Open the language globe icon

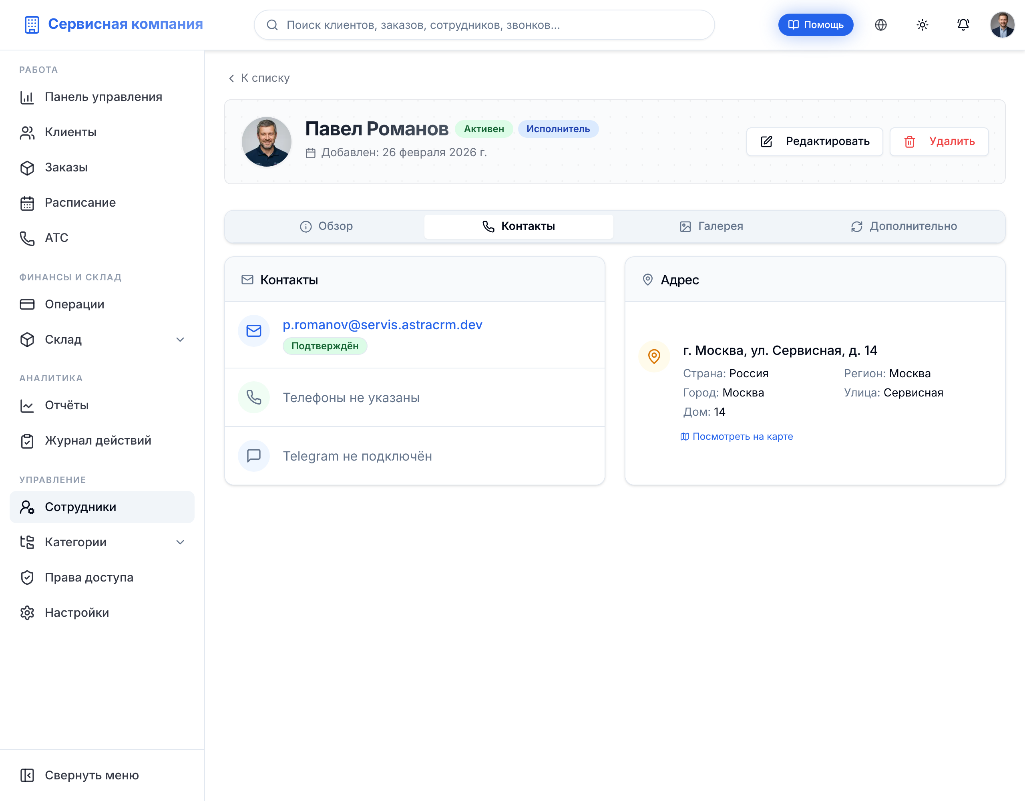point(880,25)
